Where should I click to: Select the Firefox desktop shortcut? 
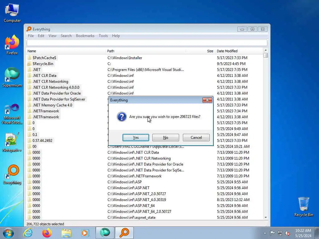[12, 45]
